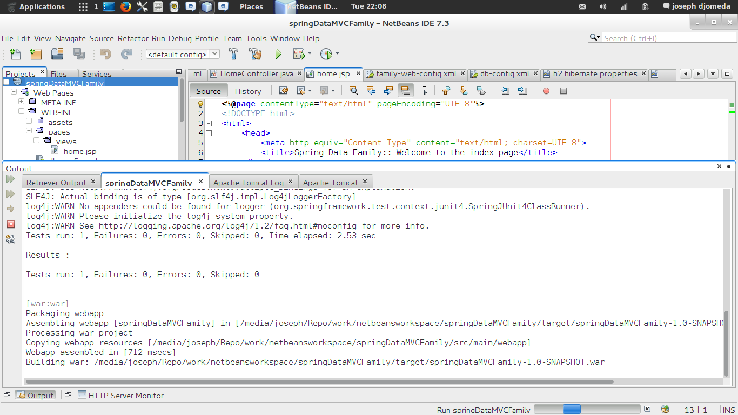Switch to family-web-config.xml tab
The width and height of the screenshot is (738, 415).
[416, 73]
